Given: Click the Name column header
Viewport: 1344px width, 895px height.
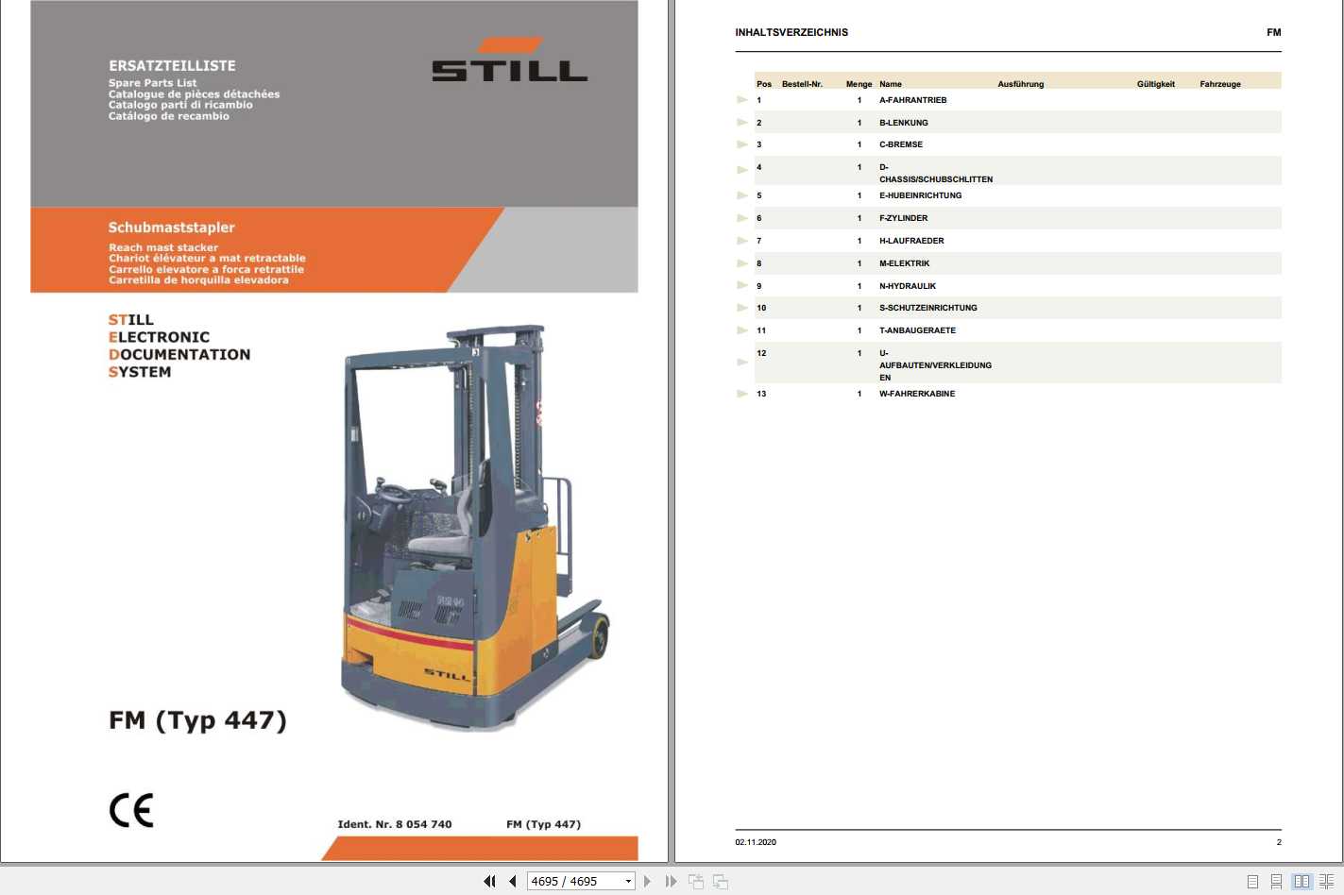Looking at the screenshot, I should pyautogui.click(x=891, y=84).
